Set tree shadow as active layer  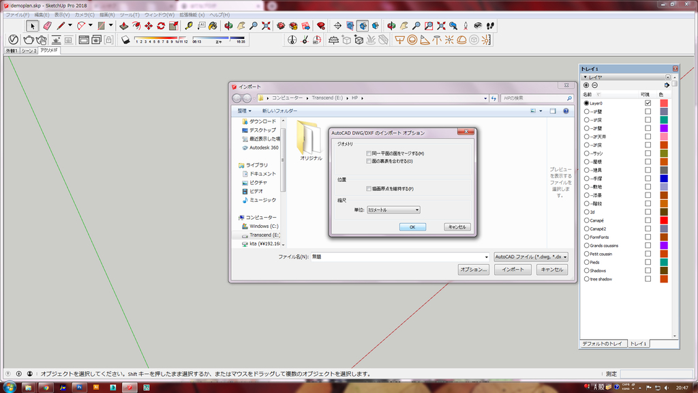point(587,279)
